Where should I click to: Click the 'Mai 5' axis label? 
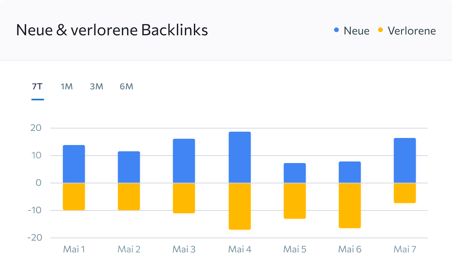(x=295, y=249)
